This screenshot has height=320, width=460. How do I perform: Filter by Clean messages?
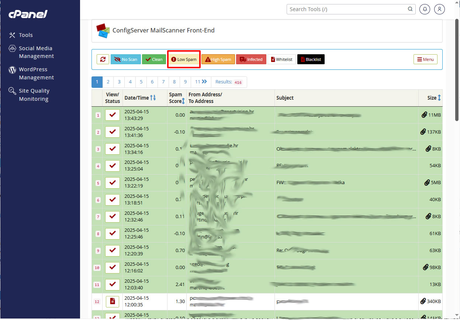click(154, 59)
